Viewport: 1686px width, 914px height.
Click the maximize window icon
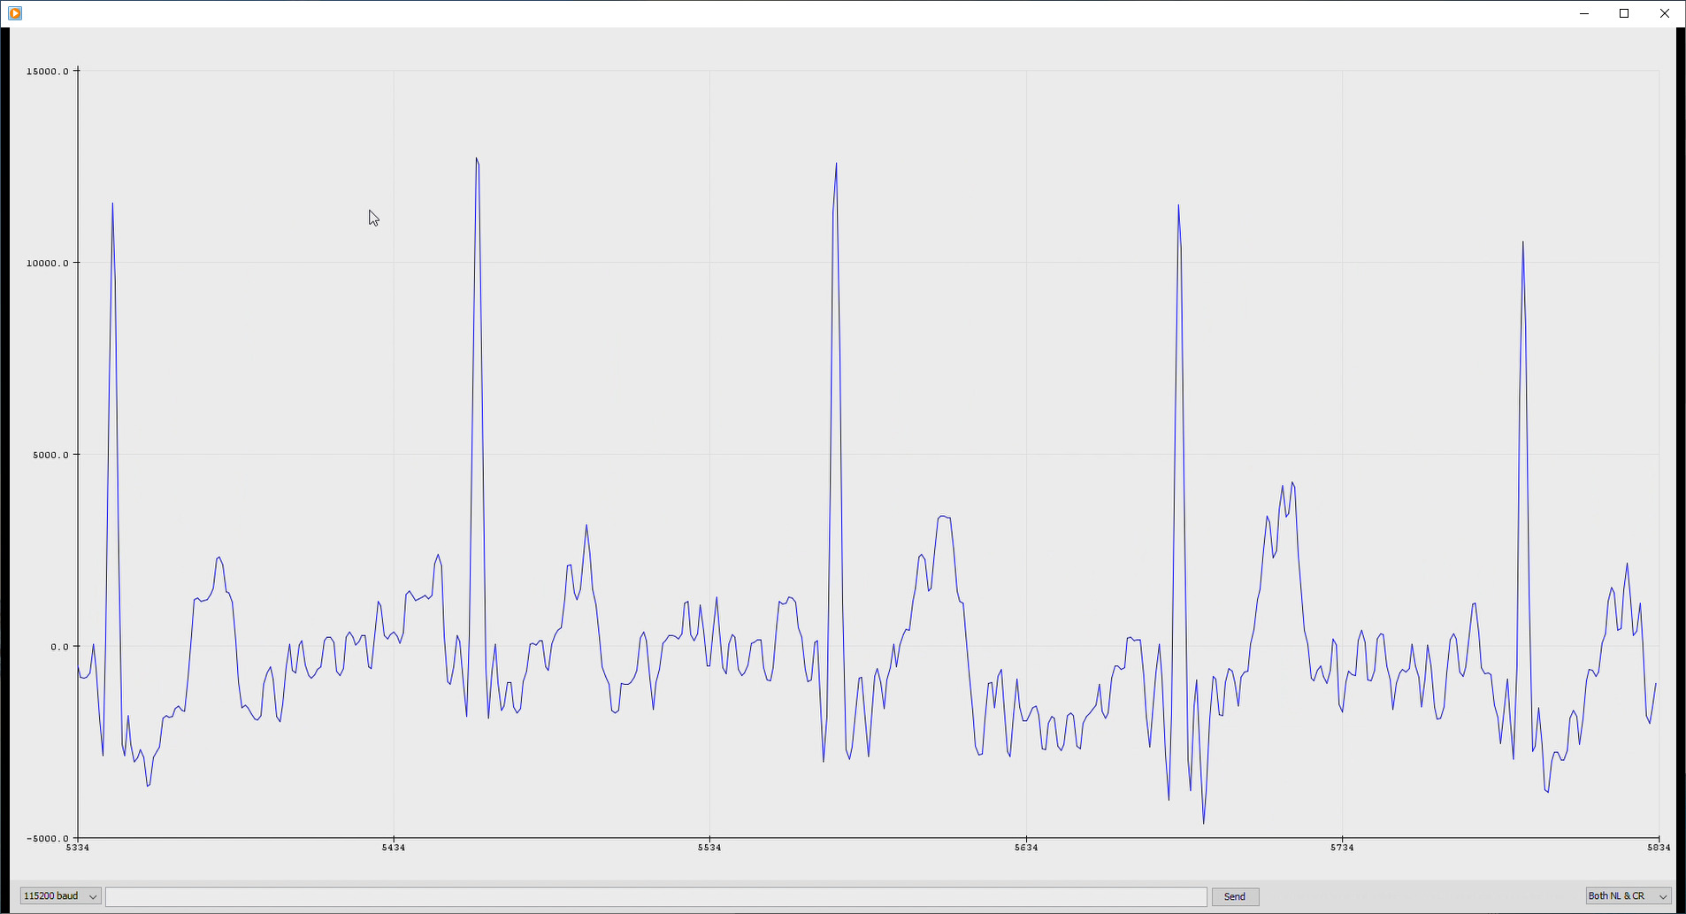tap(1623, 13)
